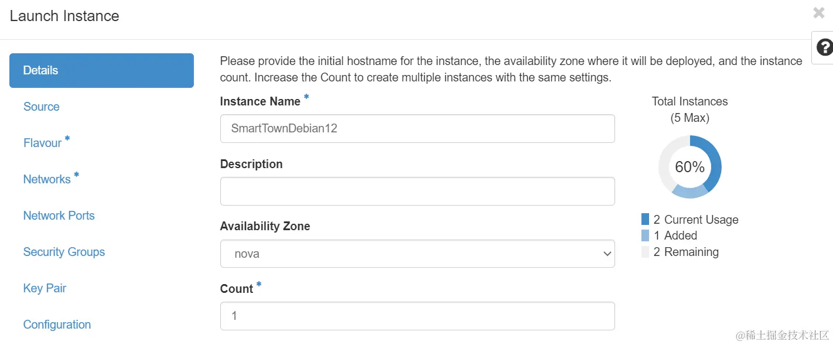Go to the Configuration step
The image size is (833, 345).
57,324
